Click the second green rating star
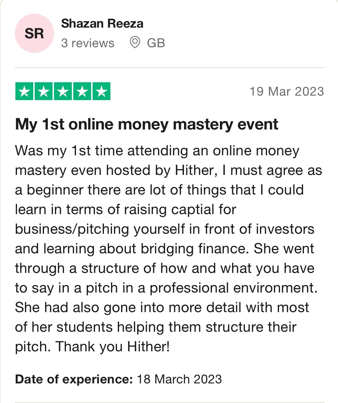The width and height of the screenshot is (338, 403). coord(44,91)
